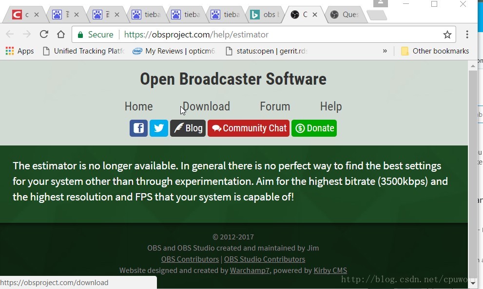Open the Other bookmarks folder
Screen dimensions: 483x289
435,51
